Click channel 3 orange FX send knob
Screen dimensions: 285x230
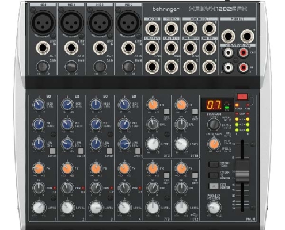[x=96, y=168]
